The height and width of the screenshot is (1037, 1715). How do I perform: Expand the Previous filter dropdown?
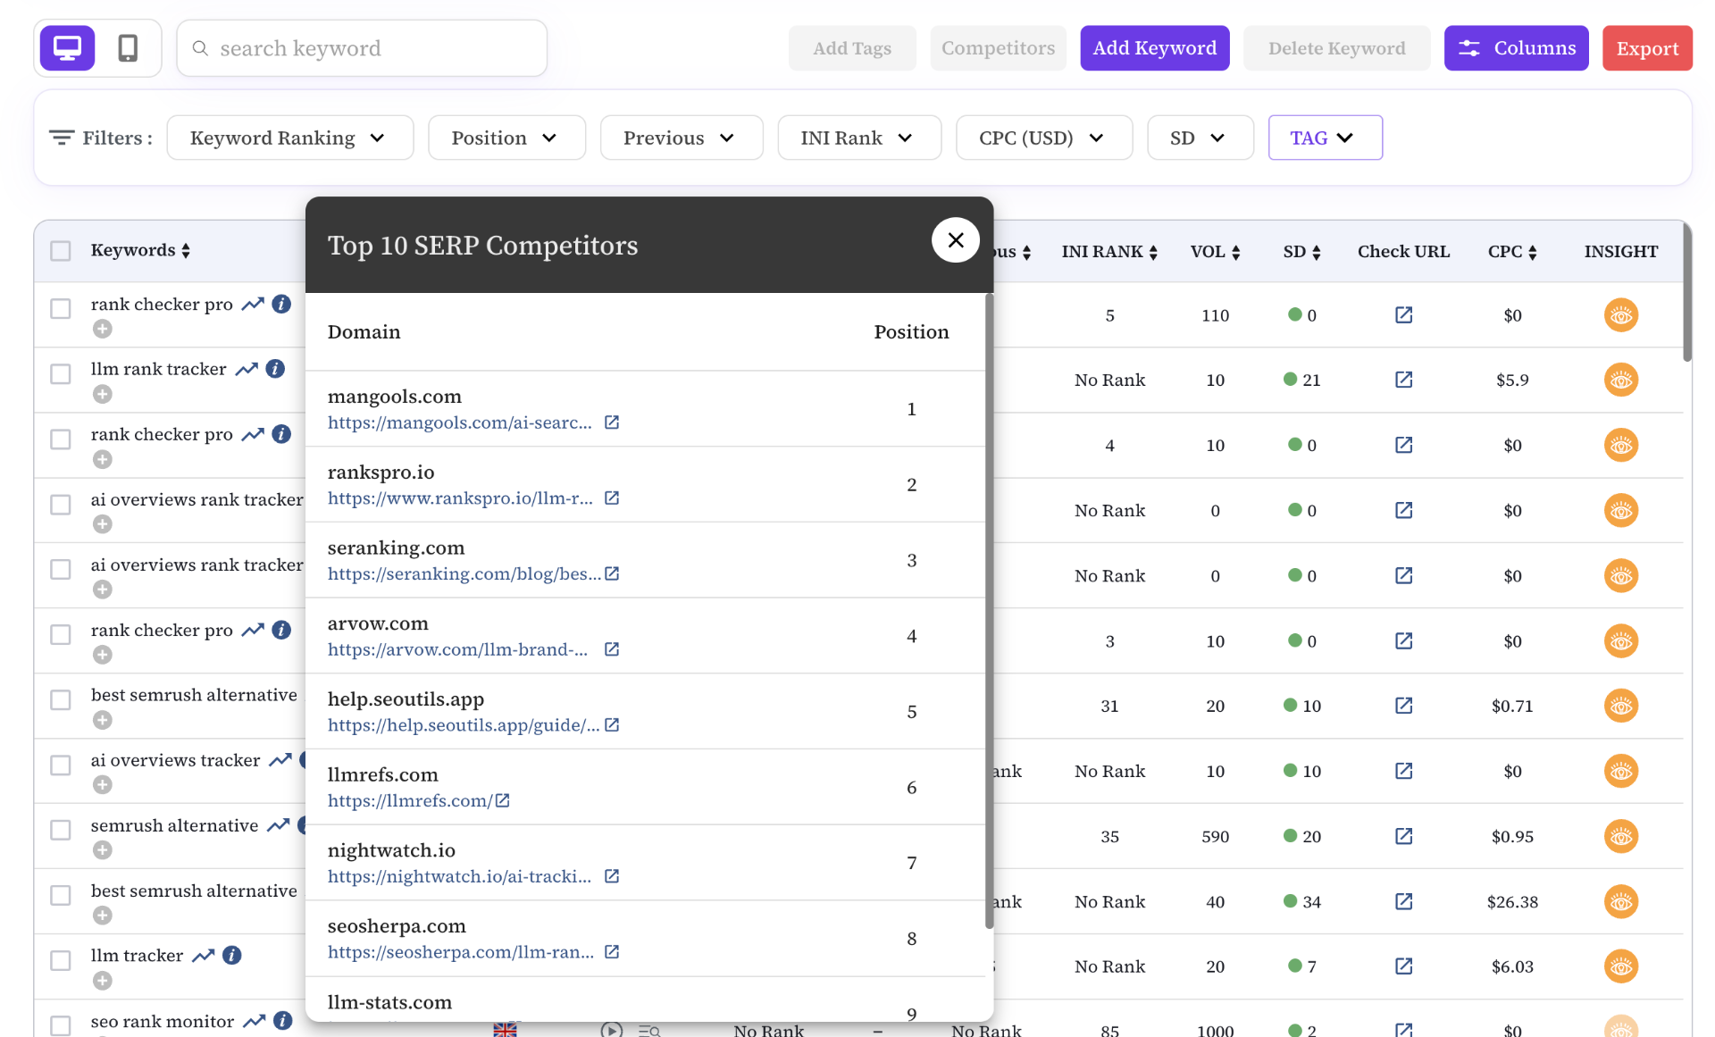pyautogui.click(x=682, y=138)
